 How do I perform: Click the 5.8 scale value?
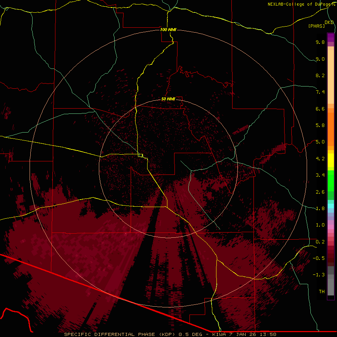pos(320,125)
